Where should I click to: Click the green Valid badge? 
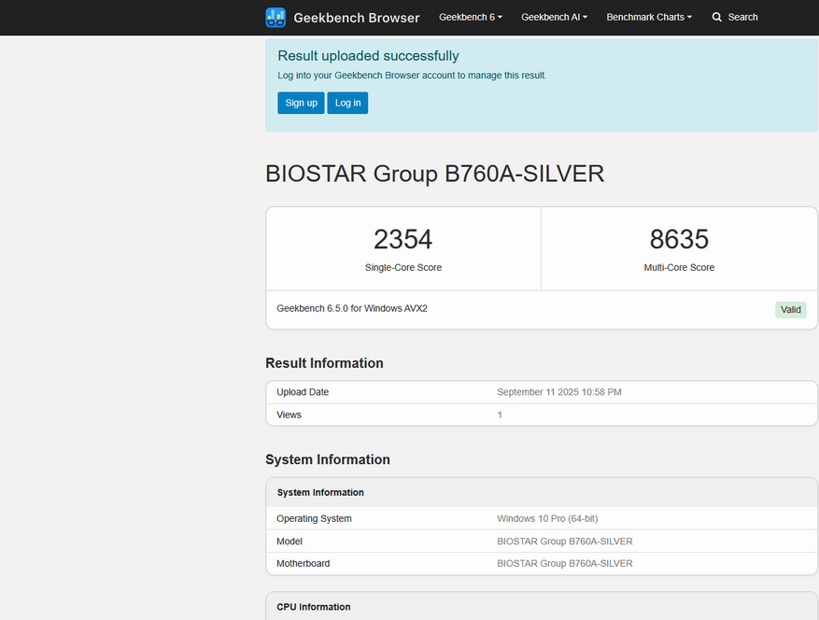pos(790,310)
